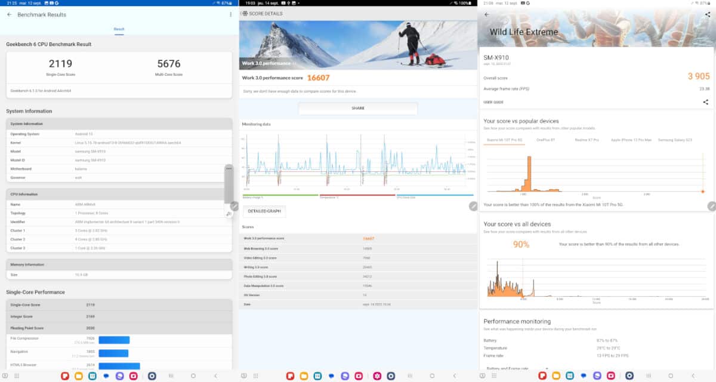Select the Xiaomi Mi 10T Pro 5G tab

[x=504, y=140]
